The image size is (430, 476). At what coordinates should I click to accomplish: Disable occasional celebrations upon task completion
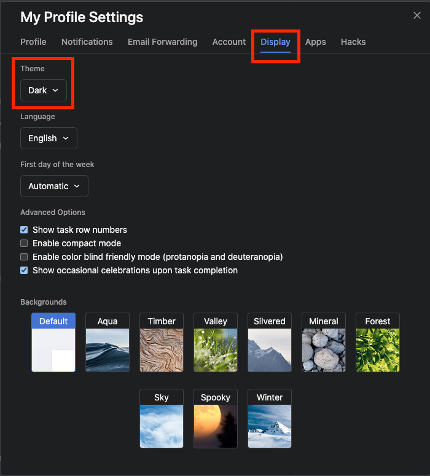tap(24, 270)
